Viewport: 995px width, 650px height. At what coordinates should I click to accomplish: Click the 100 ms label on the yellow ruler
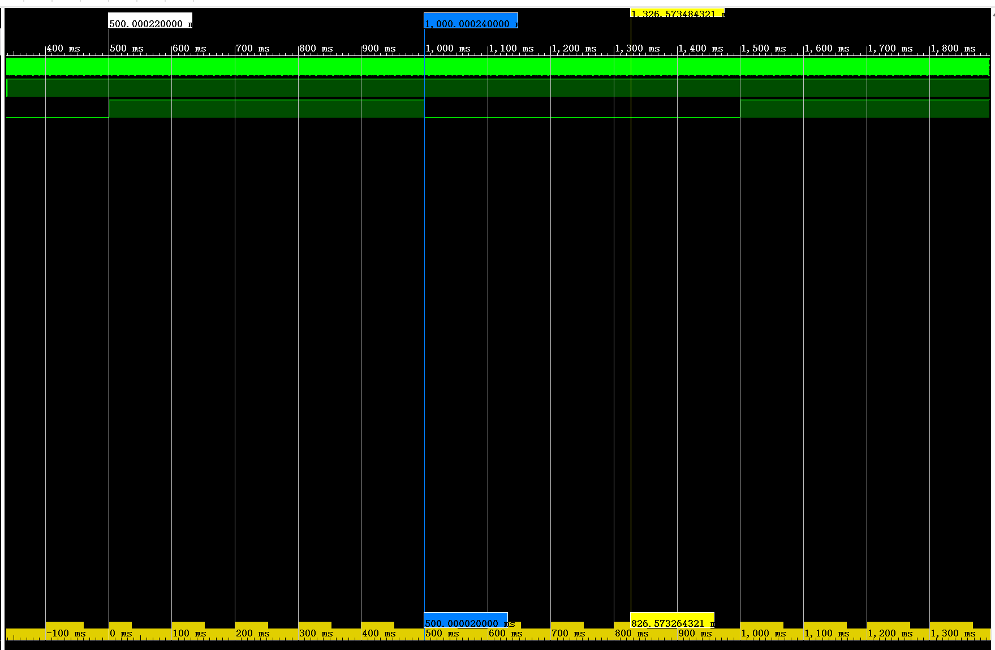189,634
